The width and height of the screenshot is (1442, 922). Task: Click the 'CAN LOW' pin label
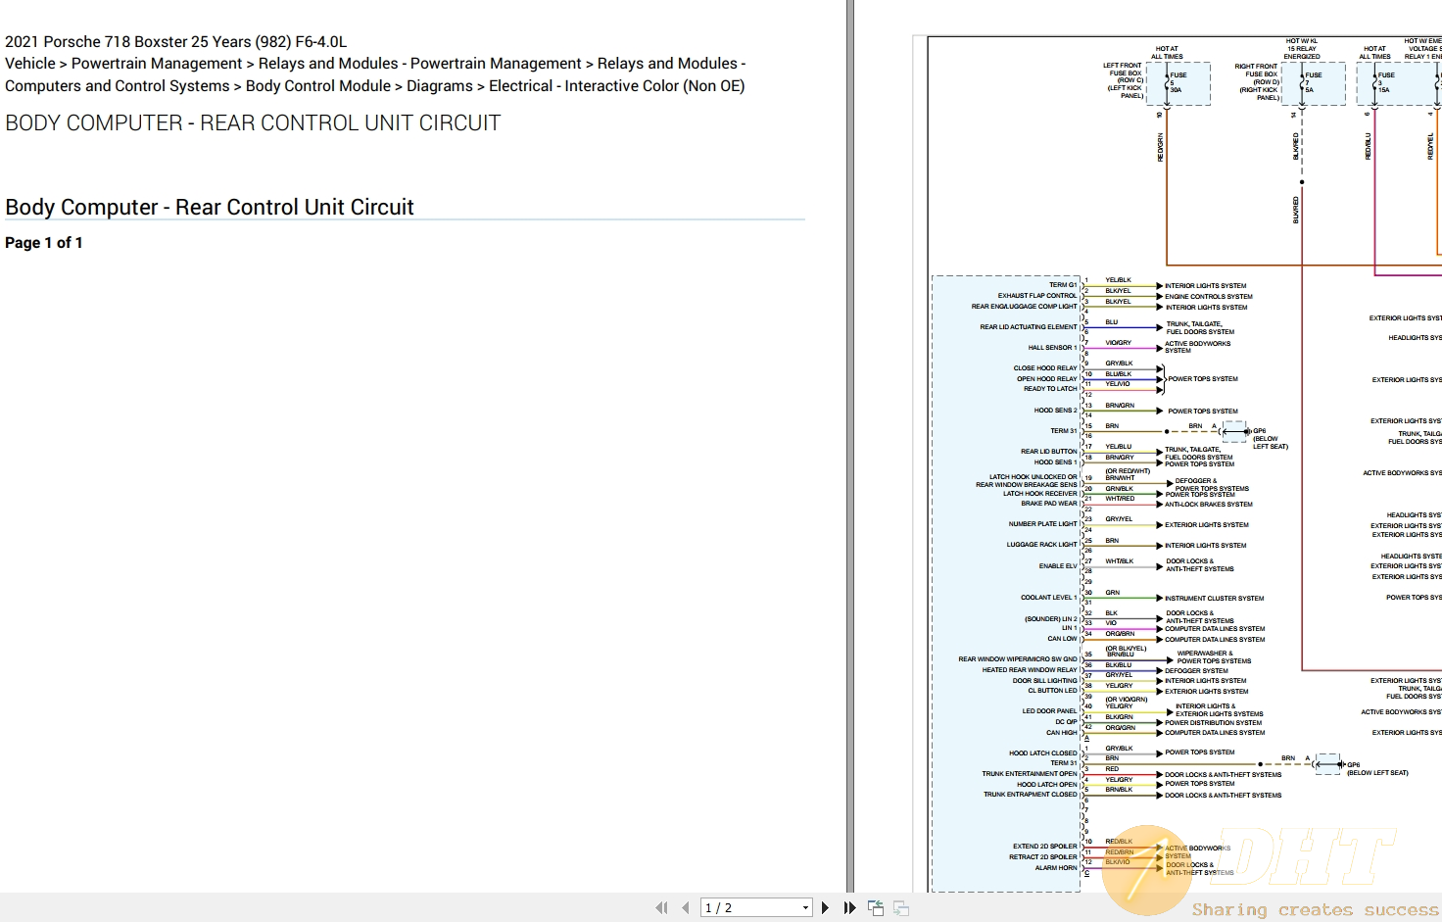click(x=1062, y=639)
